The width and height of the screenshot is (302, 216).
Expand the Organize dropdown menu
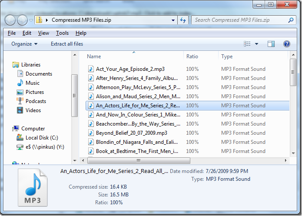click(24, 44)
